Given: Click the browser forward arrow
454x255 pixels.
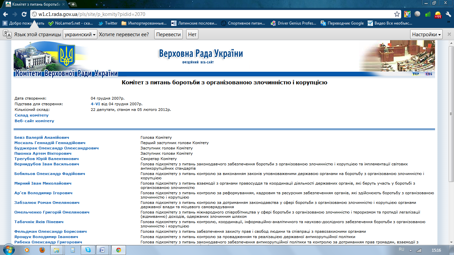Looking at the screenshot, I should pyautogui.click(x=15, y=14).
